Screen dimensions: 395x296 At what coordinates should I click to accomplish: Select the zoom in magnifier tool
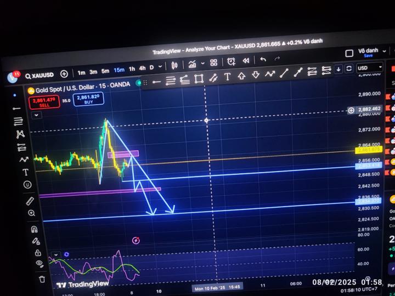31,213
